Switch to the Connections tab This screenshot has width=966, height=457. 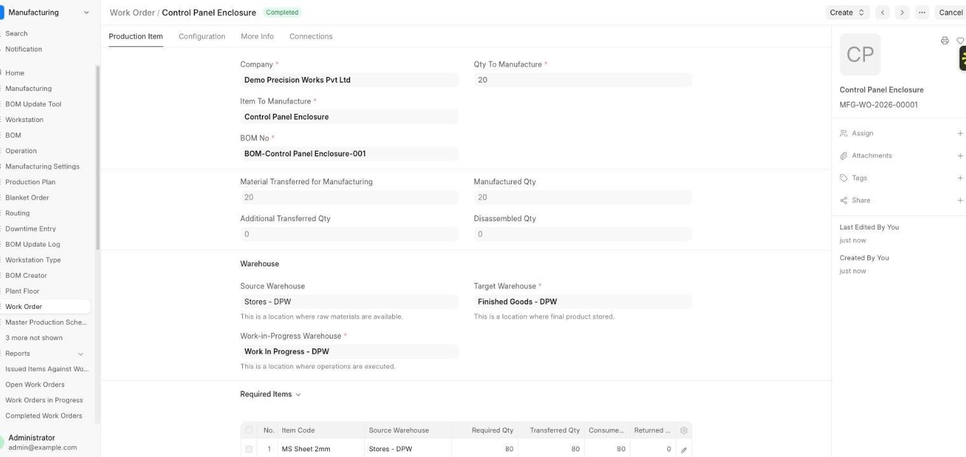(x=311, y=36)
